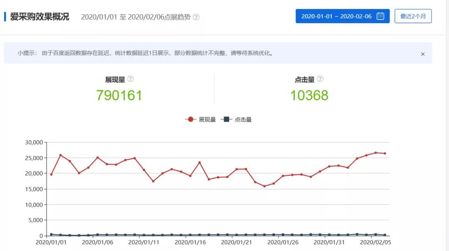Screen dimensions: 449x251
Task: Click the 15,000 y-axis label
Action: pyautogui.click(x=34, y=189)
